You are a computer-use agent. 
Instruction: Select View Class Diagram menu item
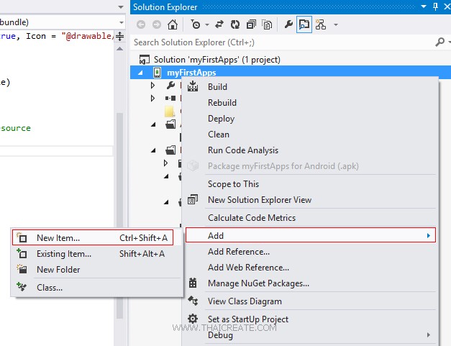point(245,301)
